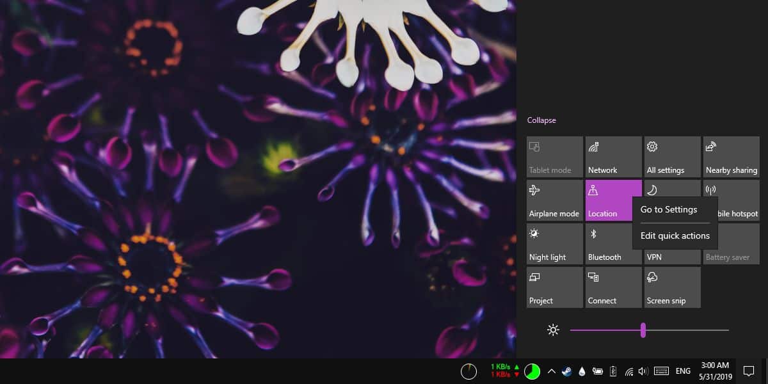
Task: Click the green pie chart tray meter
Action: click(x=532, y=371)
